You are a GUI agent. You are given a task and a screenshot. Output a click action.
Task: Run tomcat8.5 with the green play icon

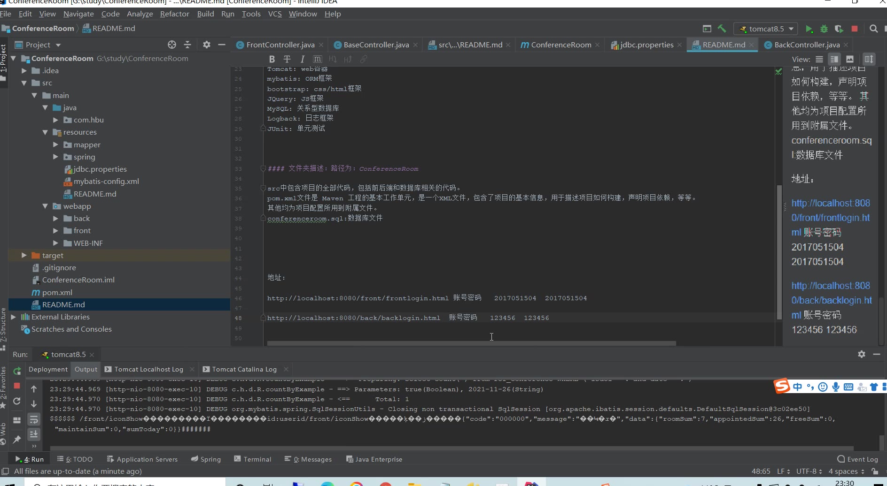point(809,29)
